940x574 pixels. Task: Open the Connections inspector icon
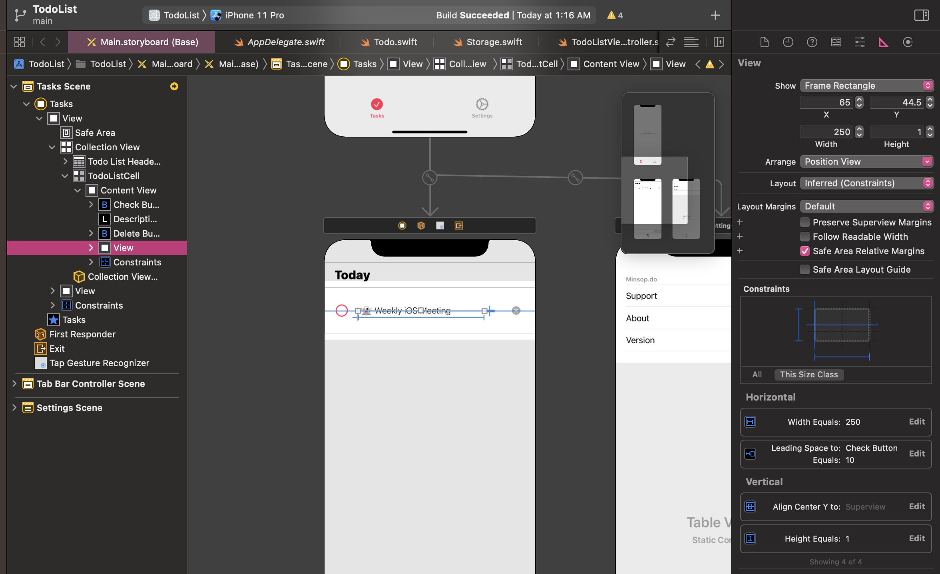[908, 42]
